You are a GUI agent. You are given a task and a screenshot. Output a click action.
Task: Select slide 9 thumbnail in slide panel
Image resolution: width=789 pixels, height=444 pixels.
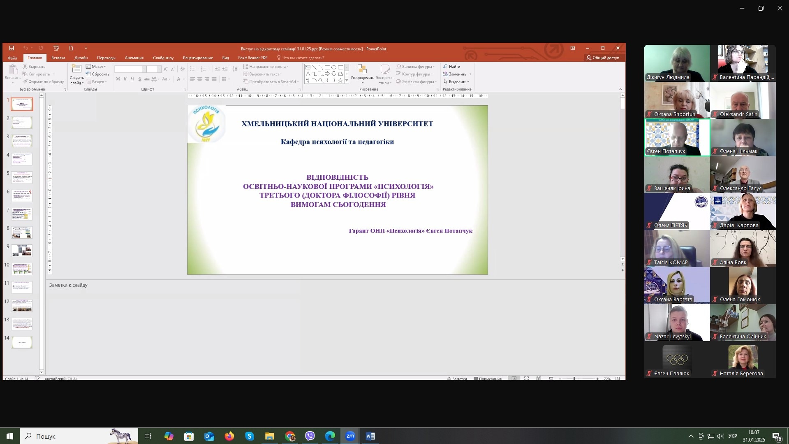click(22, 251)
